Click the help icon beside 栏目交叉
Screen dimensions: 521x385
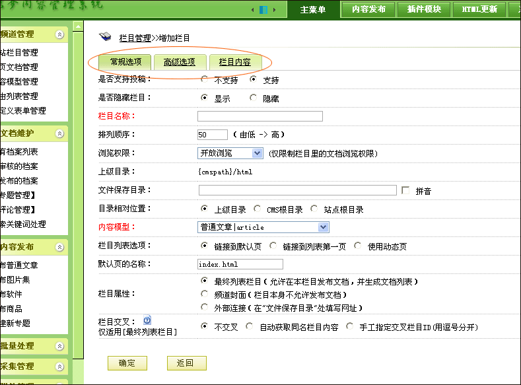[147, 320]
